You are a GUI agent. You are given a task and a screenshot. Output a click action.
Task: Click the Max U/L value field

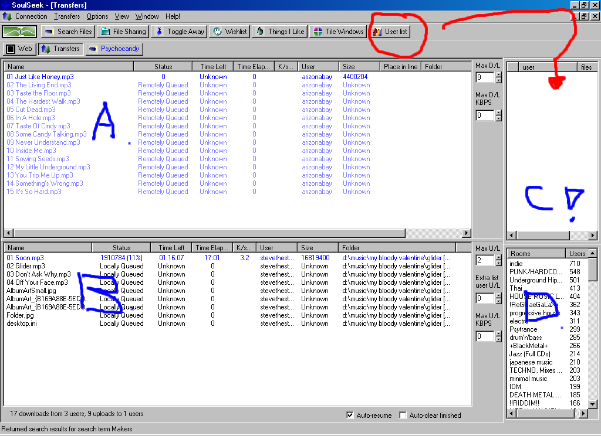click(x=485, y=260)
